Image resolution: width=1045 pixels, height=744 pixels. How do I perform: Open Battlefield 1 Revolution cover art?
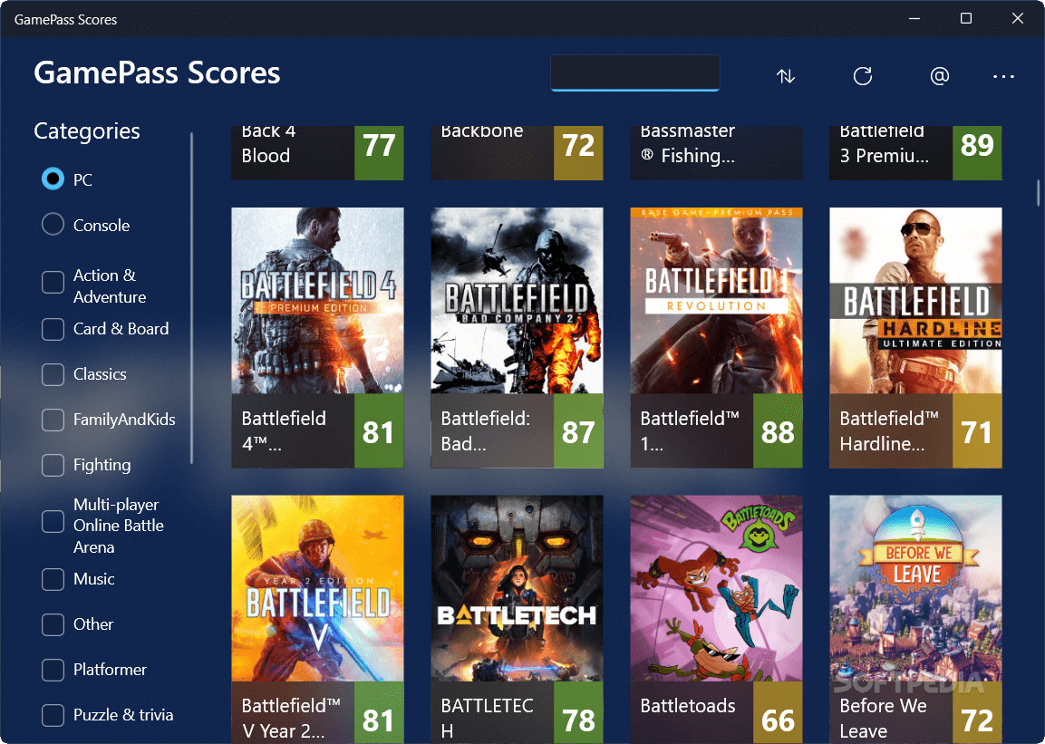pyautogui.click(x=716, y=300)
